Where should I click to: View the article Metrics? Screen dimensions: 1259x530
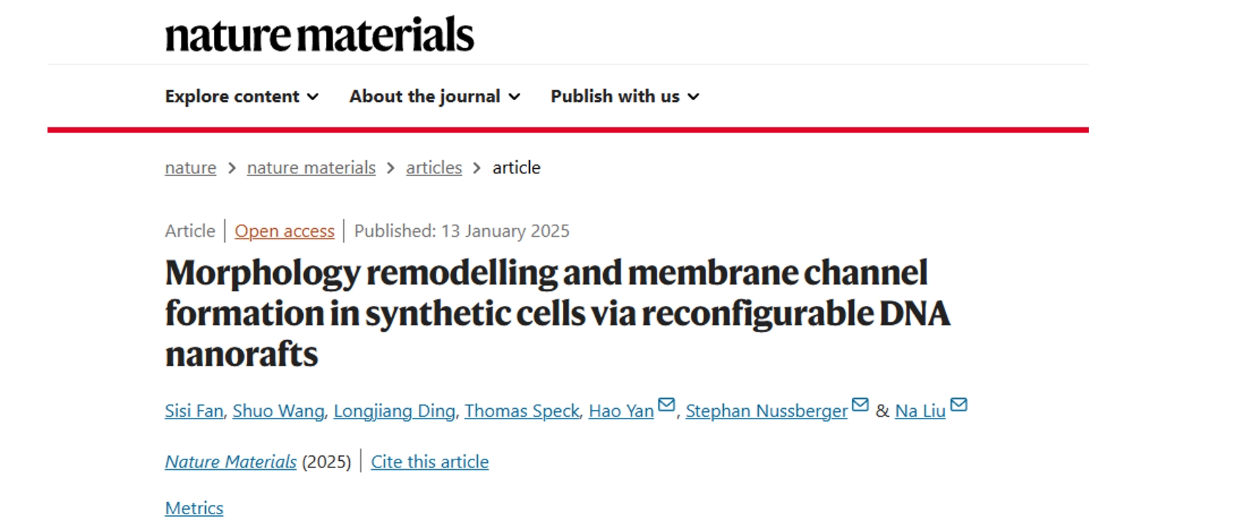coord(194,508)
